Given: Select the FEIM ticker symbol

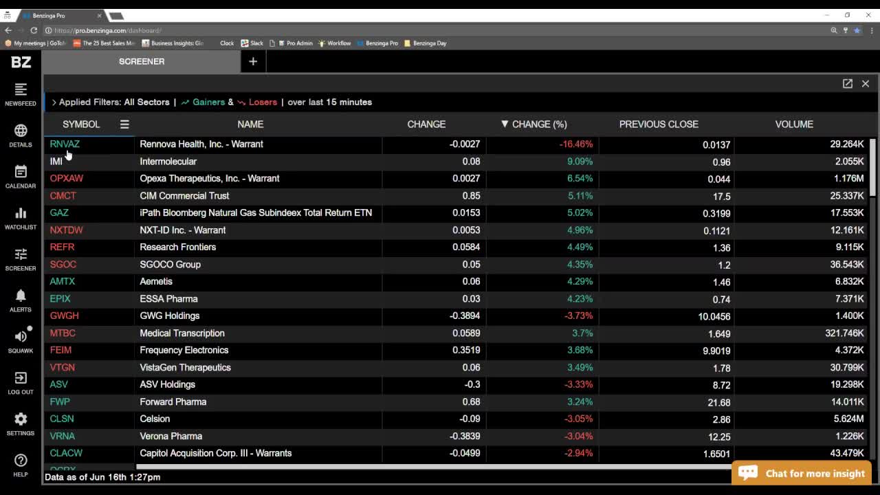Looking at the screenshot, I should pos(60,351).
